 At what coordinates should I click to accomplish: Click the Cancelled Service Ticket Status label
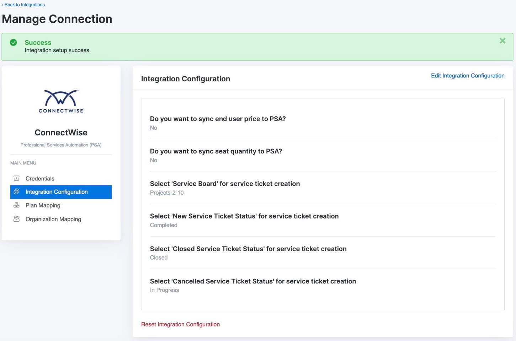tap(253, 281)
